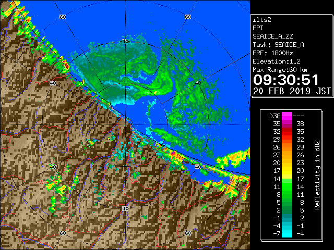This screenshot has height=250, width=334.
Task: Click the 'PRF: 1800Hz' value
Action: pyautogui.click(x=272, y=53)
